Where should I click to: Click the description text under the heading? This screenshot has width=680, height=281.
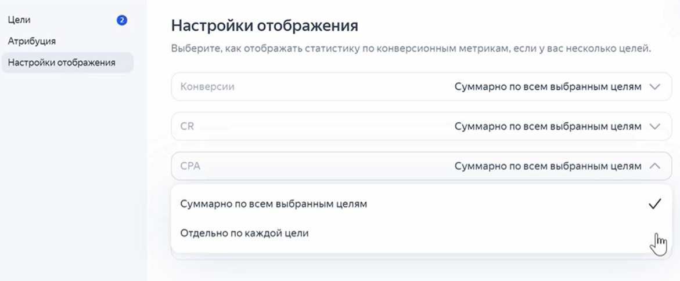click(x=411, y=48)
